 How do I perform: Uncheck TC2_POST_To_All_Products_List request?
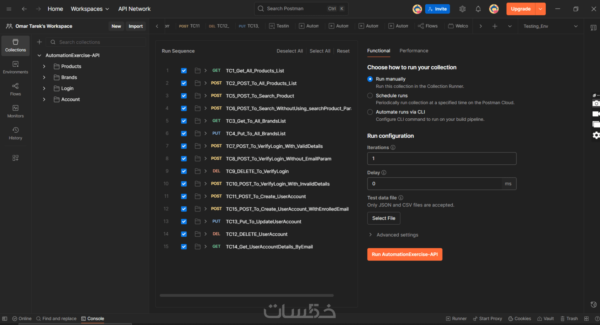[184, 83]
